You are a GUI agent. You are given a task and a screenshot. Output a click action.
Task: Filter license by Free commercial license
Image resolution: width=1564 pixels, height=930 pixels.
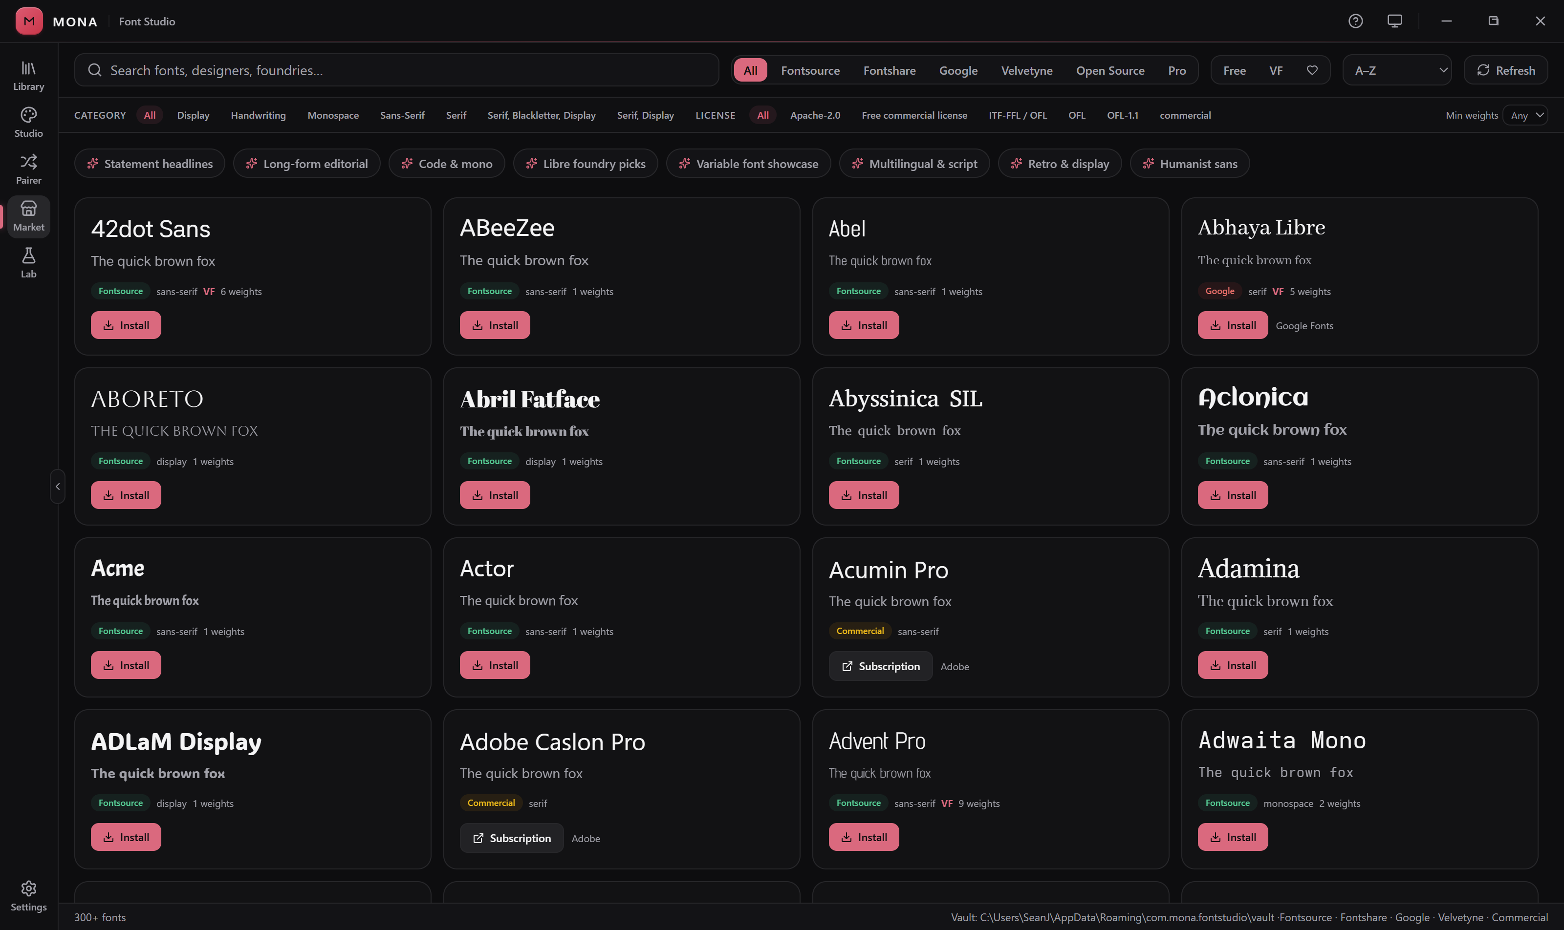[x=913, y=115]
